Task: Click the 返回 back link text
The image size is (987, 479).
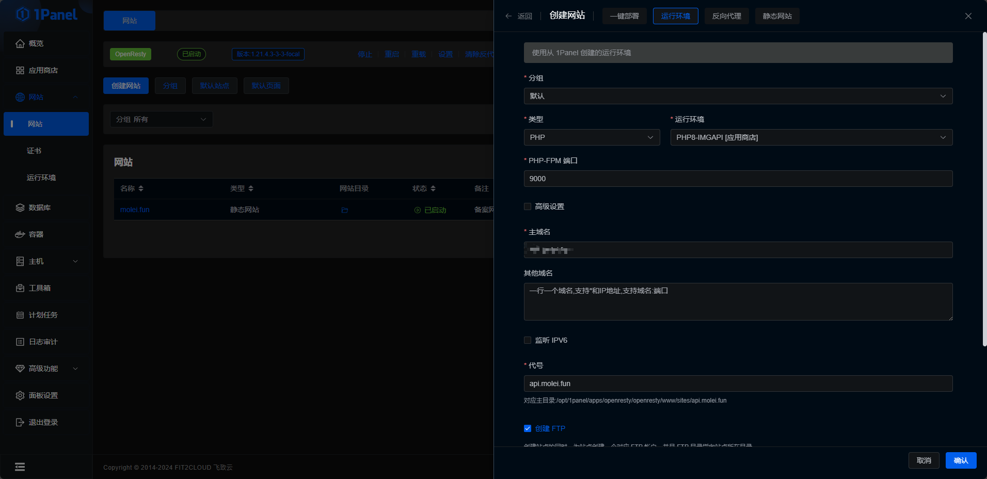Action: click(x=524, y=16)
